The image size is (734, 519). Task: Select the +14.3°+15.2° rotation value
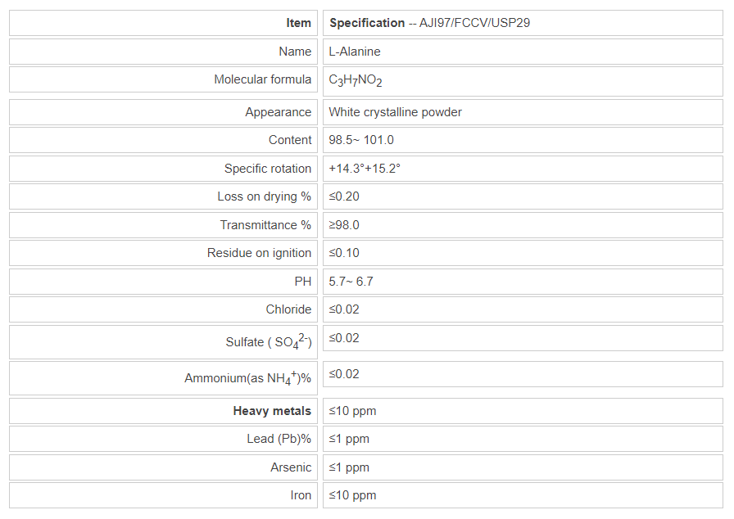(x=365, y=169)
